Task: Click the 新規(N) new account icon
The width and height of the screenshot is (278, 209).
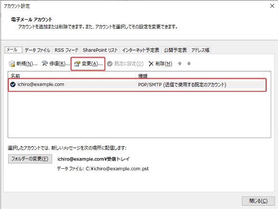Action: pyautogui.click(x=12, y=64)
